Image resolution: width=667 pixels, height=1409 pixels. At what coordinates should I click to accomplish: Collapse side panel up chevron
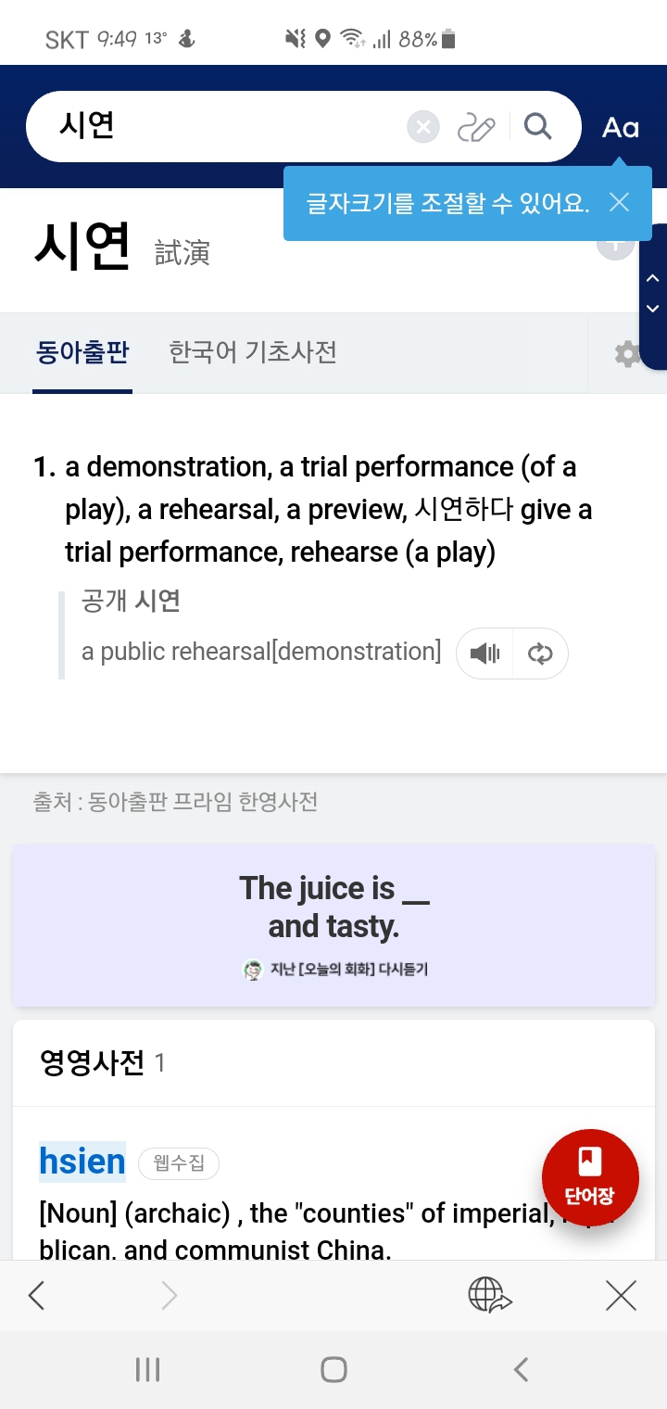tap(652, 278)
